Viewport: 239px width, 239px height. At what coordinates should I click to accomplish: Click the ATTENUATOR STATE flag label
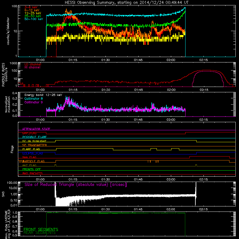click(36, 129)
